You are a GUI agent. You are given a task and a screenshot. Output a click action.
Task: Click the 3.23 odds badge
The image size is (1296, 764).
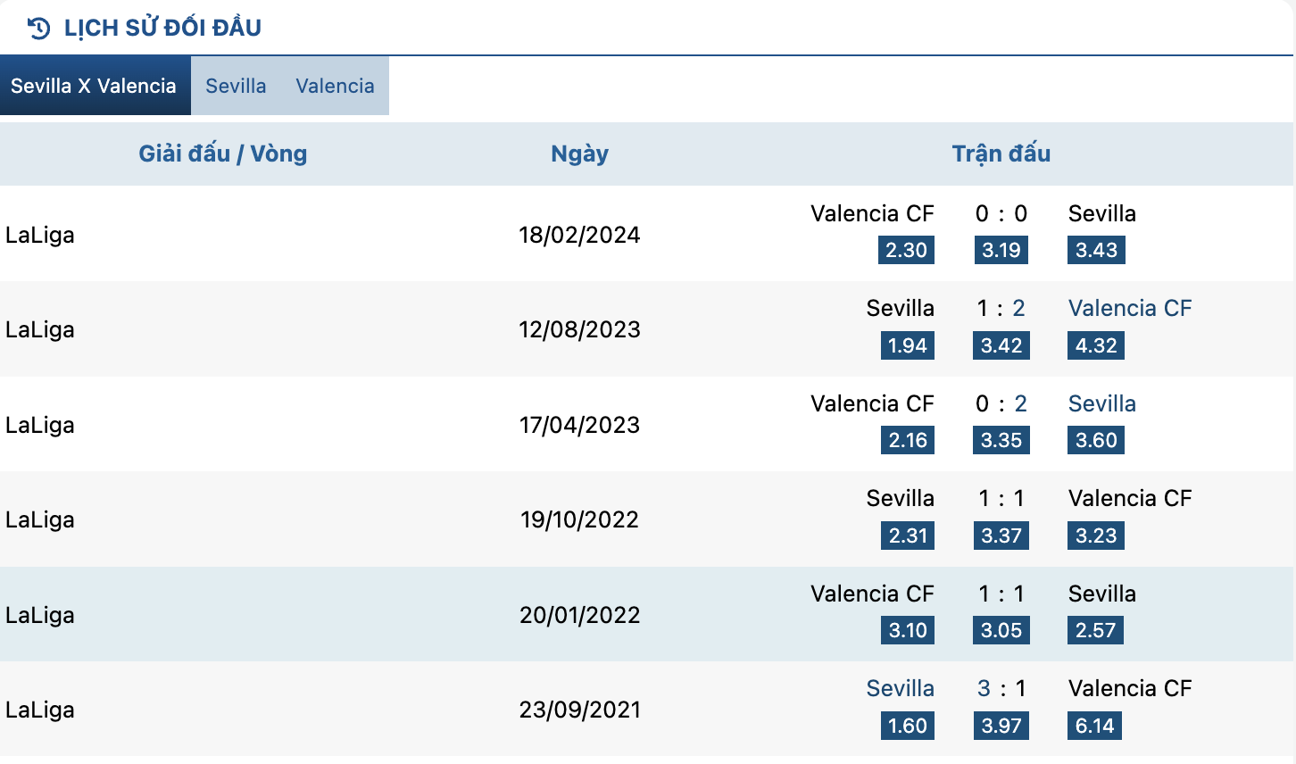(1096, 536)
